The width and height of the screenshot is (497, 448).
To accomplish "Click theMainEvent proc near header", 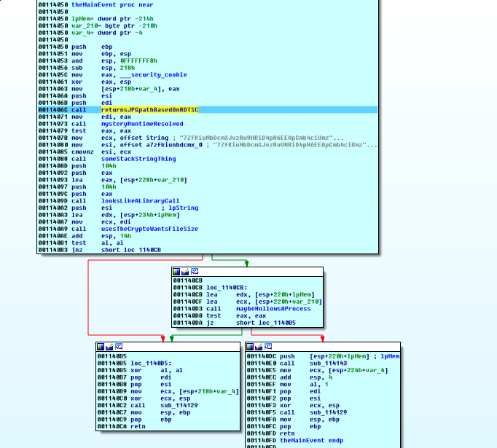I will pos(112,5).
